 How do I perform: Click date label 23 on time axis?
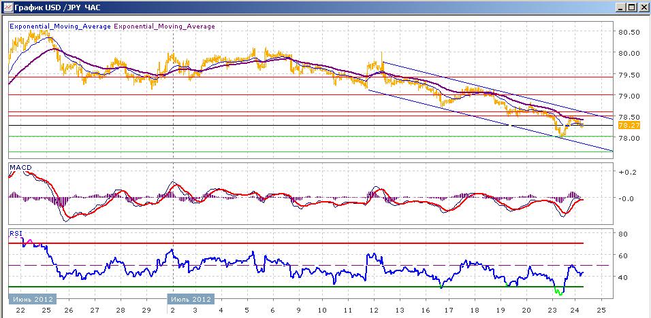552,310
